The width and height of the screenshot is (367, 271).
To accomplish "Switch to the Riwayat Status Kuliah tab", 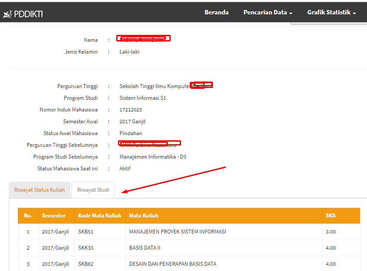I will tap(40, 190).
